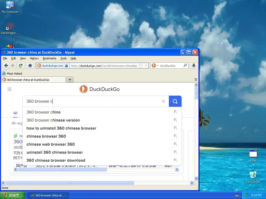Image resolution: width=266 pixels, height=199 pixels.
Task: Go back with the browser Back arrow
Action: (x=6, y=66)
